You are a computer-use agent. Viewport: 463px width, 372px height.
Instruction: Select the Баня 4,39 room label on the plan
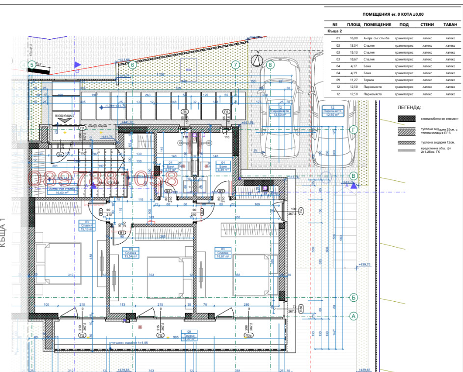click(223, 167)
